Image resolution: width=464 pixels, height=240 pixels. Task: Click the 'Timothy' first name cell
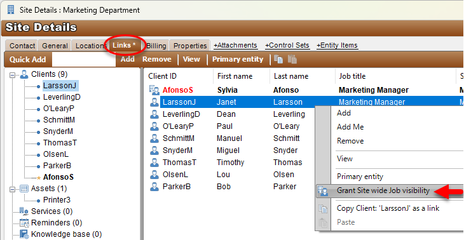click(x=230, y=163)
